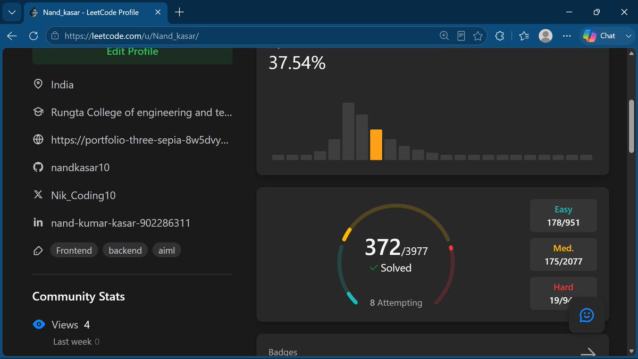This screenshot has height=359, width=638.
Task: Select the backend skill tag
Action: [x=125, y=251]
